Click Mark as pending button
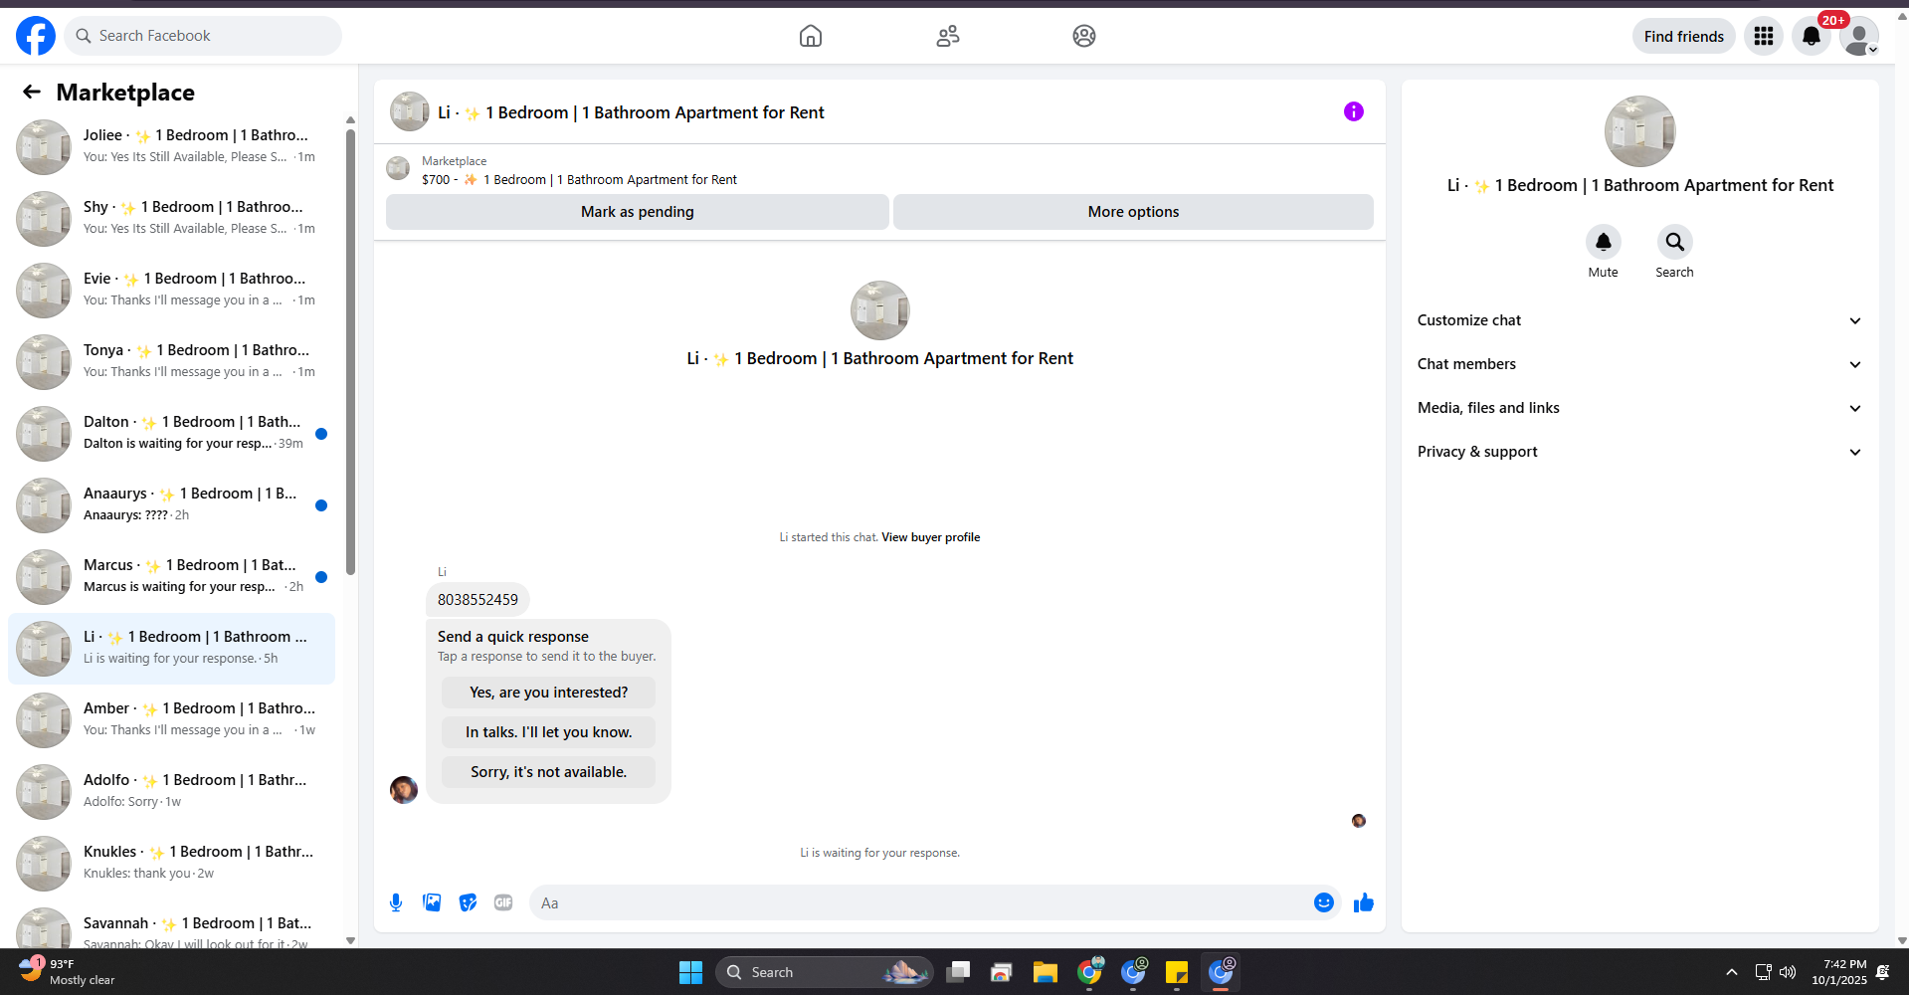The image size is (1909, 995). tap(638, 212)
